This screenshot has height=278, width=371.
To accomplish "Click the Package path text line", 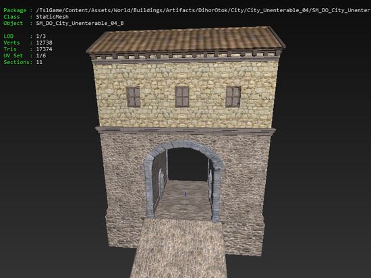I will click(187, 10).
